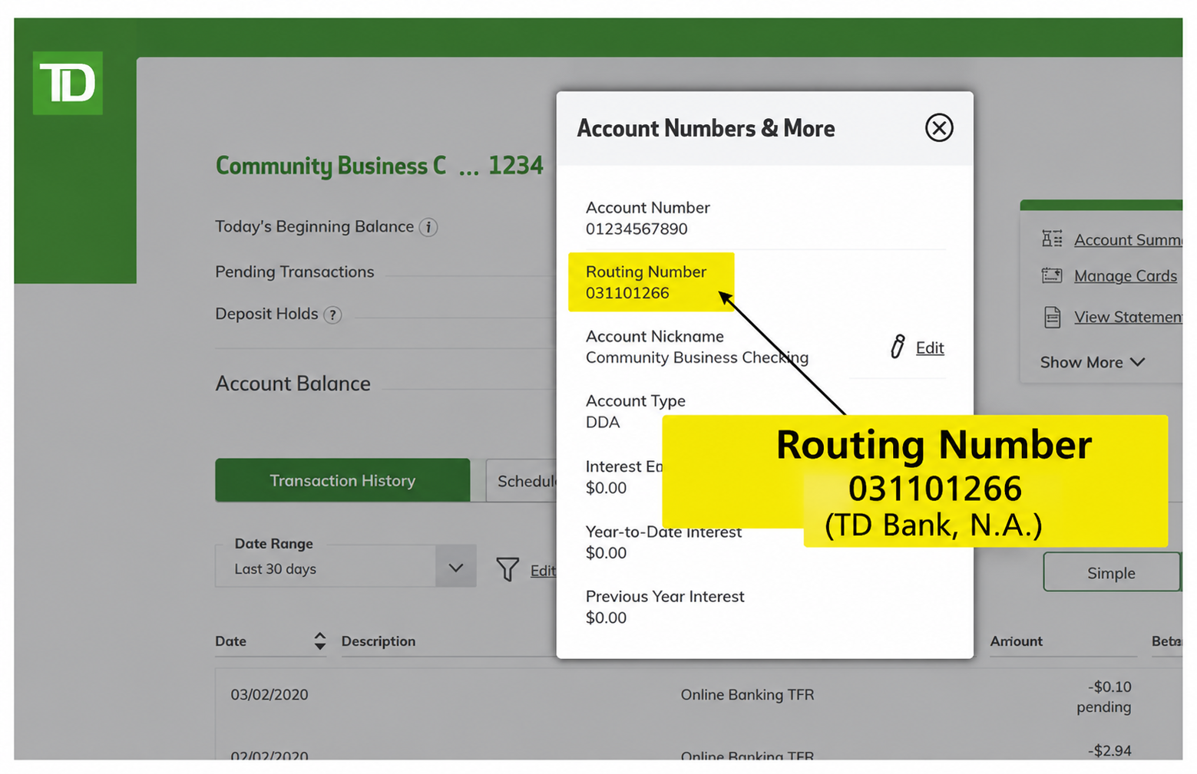Open the View Statements link
Image resolution: width=1197 pixels, height=774 pixels.
(x=1128, y=317)
